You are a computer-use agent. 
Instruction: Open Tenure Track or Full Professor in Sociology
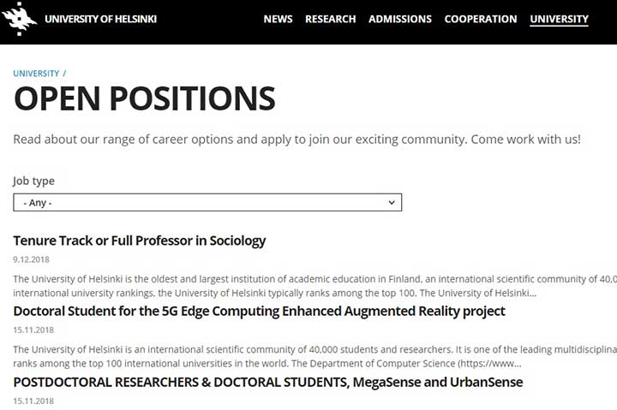point(140,241)
